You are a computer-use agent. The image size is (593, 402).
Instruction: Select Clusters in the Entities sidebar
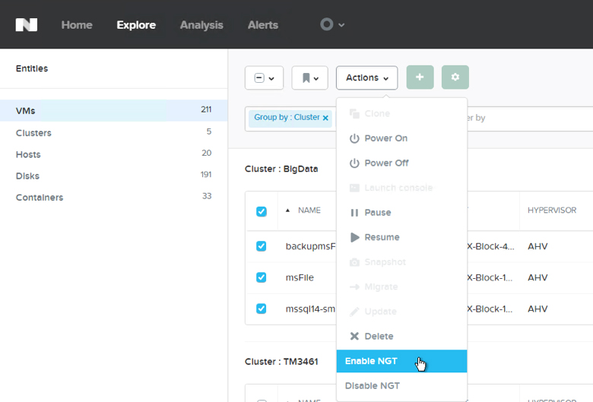tap(33, 133)
